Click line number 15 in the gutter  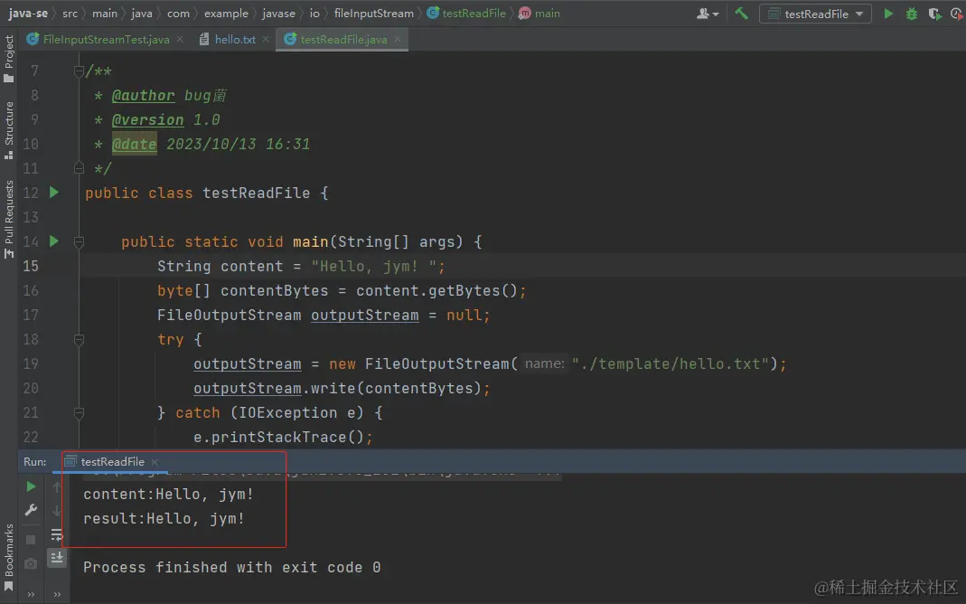[x=31, y=266]
